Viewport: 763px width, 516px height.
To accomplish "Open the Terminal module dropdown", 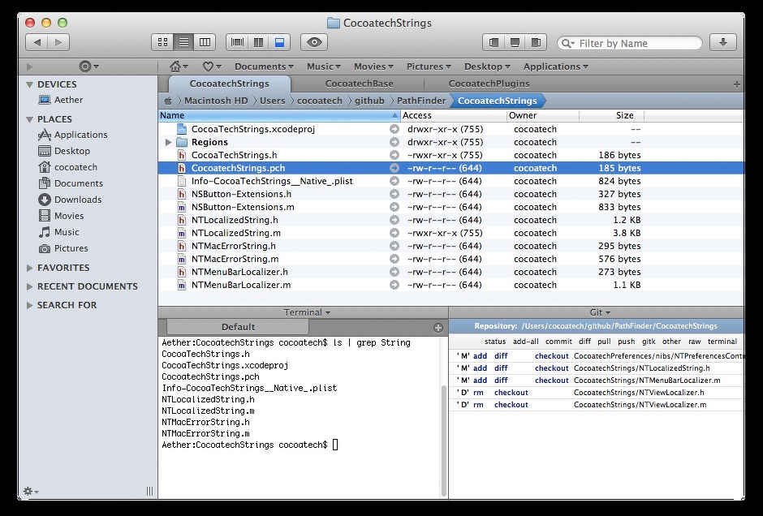I will click(x=307, y=312).
